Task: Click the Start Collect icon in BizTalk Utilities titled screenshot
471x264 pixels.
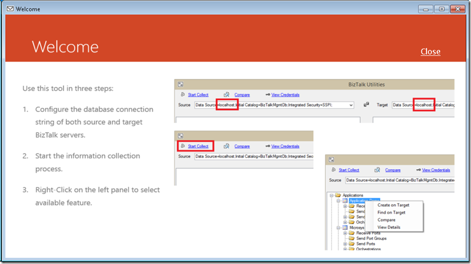Action: [183, 95]
